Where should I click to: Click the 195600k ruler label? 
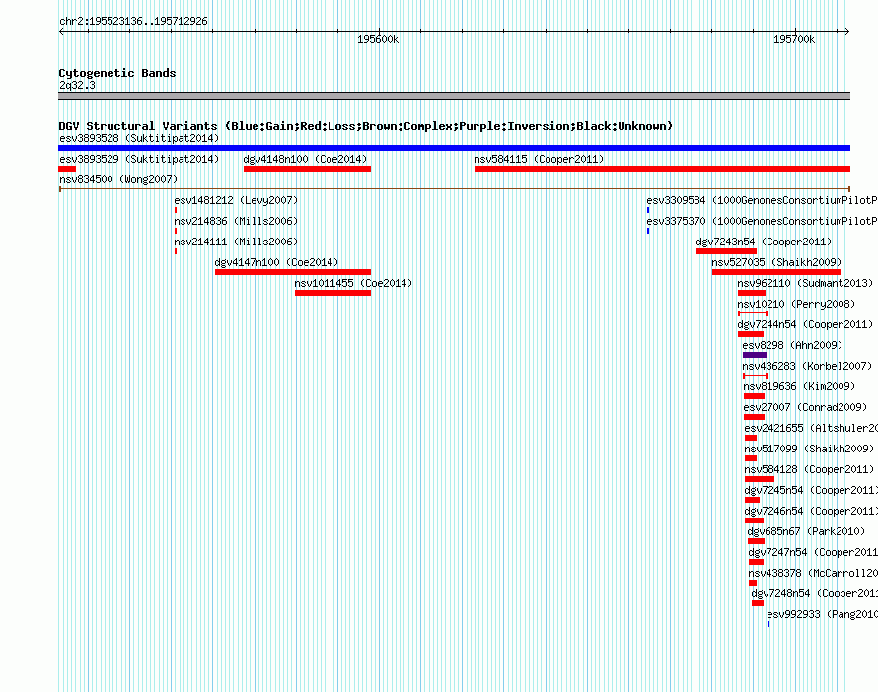click(378, 39)
